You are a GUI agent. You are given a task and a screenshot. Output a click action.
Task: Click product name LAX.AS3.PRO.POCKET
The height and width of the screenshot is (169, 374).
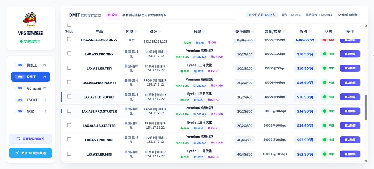pos(99,83)
